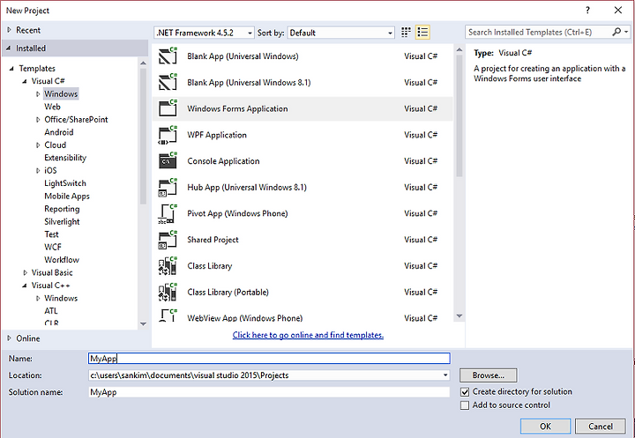The height and width of the screenshot is (438, 635).
Task: Open the dialog Help question mark
Action: coord(587,10)
